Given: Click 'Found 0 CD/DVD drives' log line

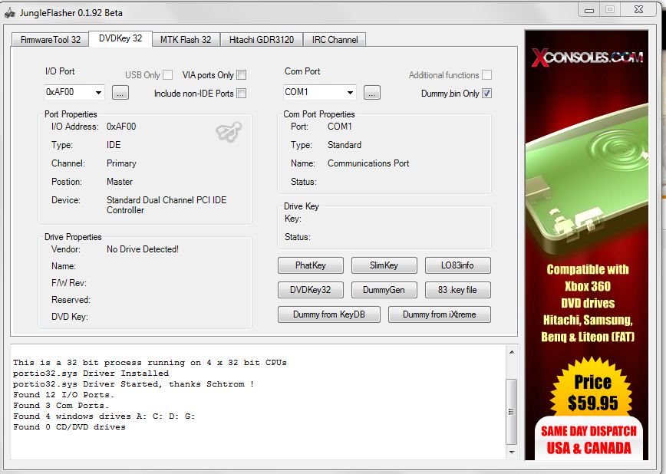Looking at the screenshot, I should (69, 427).
